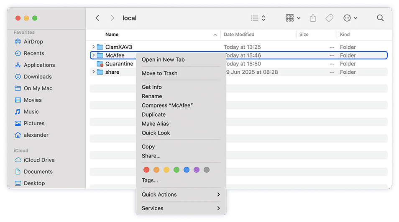Expand the ClamXAV3 folder
The width and height of the screenshot is (399, 222).
93,47
